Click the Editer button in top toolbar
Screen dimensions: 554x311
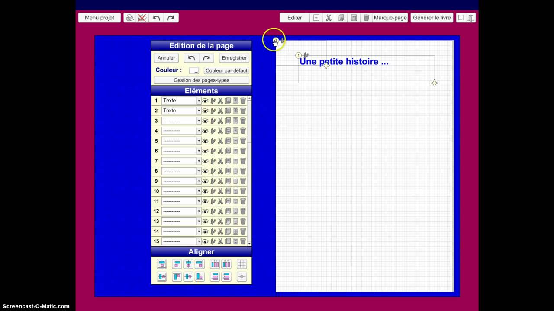click(295, 18)
